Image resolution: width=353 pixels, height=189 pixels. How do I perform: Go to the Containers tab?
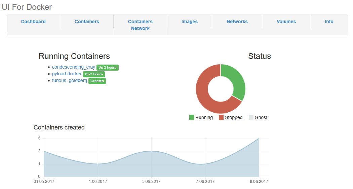coord(87,22)
